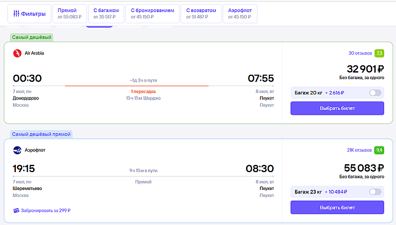
Task: Select the С бронированием filter chip
Action: [x=152, y=14]
